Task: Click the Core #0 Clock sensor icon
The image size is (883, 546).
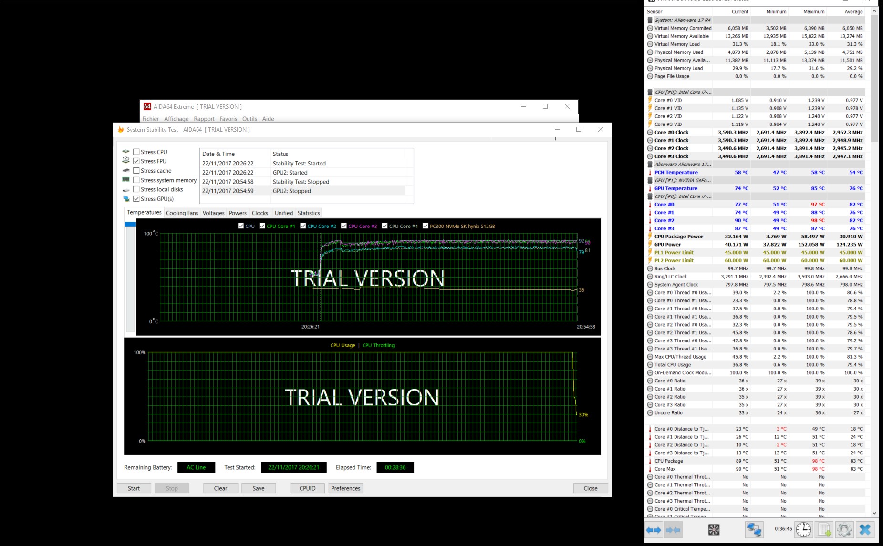Action: pyautogui.click(x=650, y=132)
